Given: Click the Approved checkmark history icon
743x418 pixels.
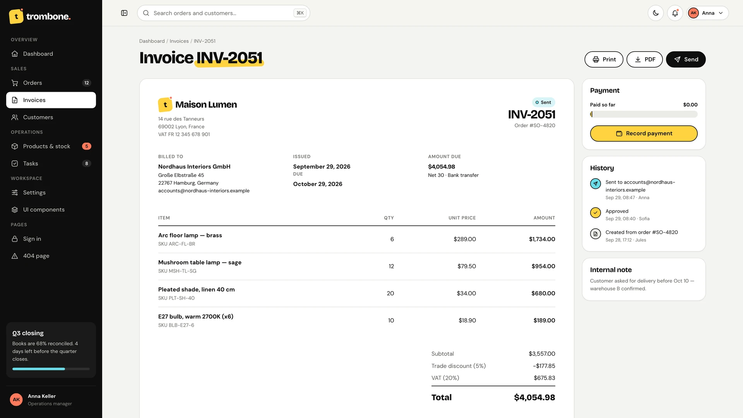Looking at the screenshot, I should pyautogui.click(x=596, y=212).
